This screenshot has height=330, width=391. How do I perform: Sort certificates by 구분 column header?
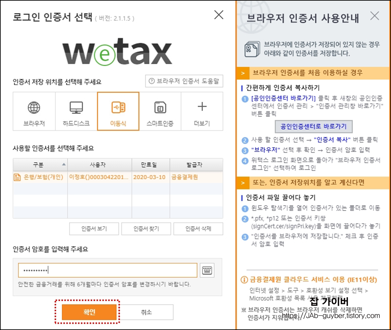[40, 165]
